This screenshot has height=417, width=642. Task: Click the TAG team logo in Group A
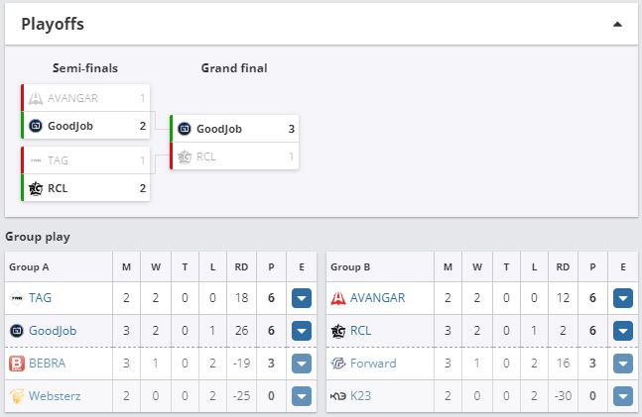point(17,297)
